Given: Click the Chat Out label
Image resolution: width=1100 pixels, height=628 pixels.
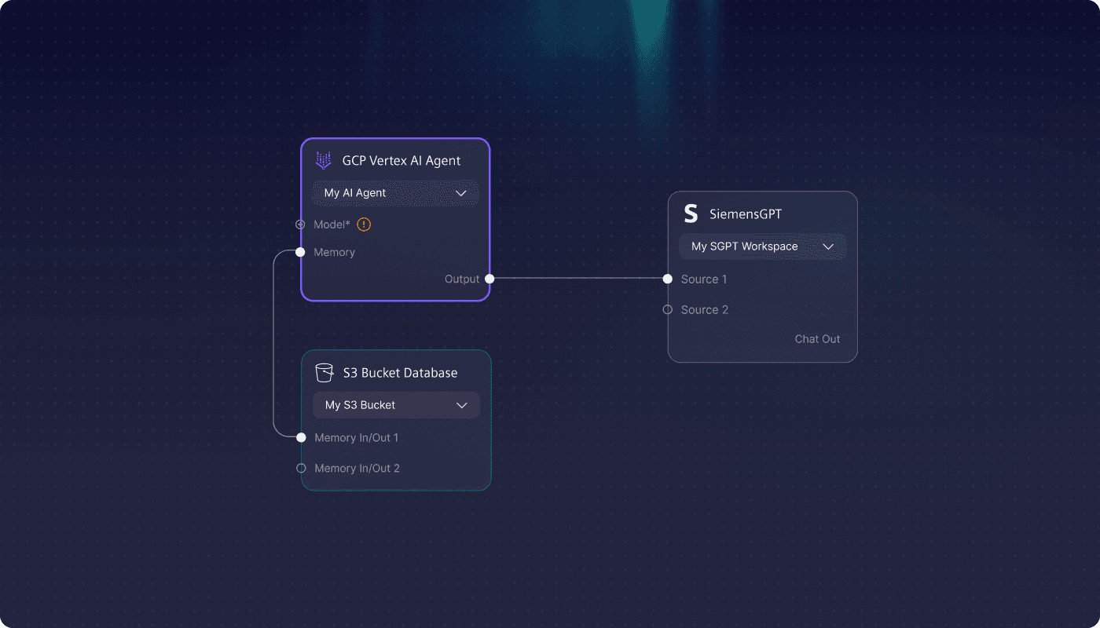Looking at the screenshot, I should pyautogui.click(x=817, y=339).
